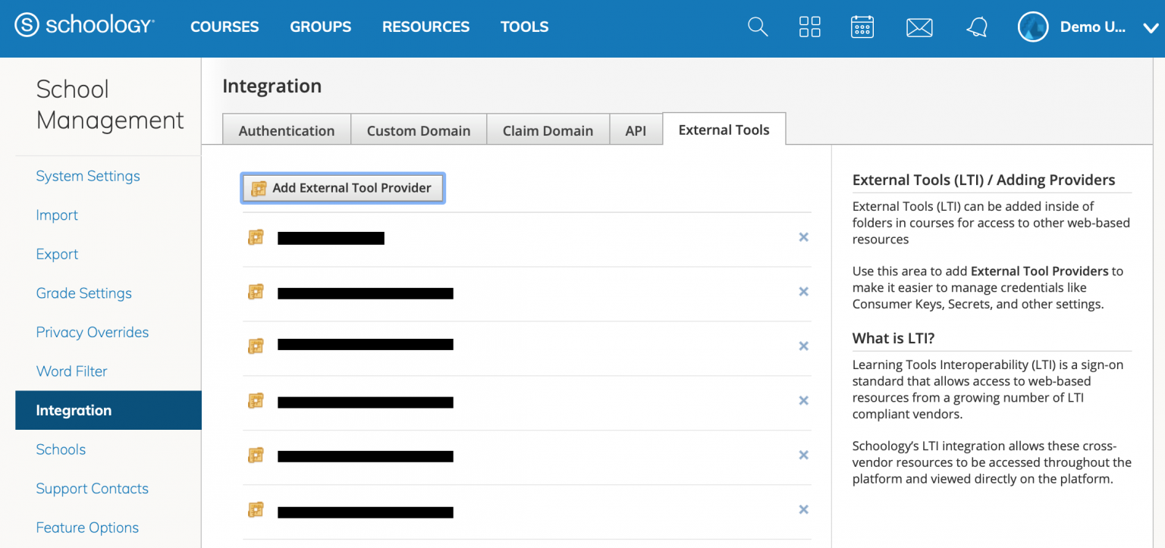Open Import in sidebar
Viewport: 1165px width, 548px height.
[57, 215]
